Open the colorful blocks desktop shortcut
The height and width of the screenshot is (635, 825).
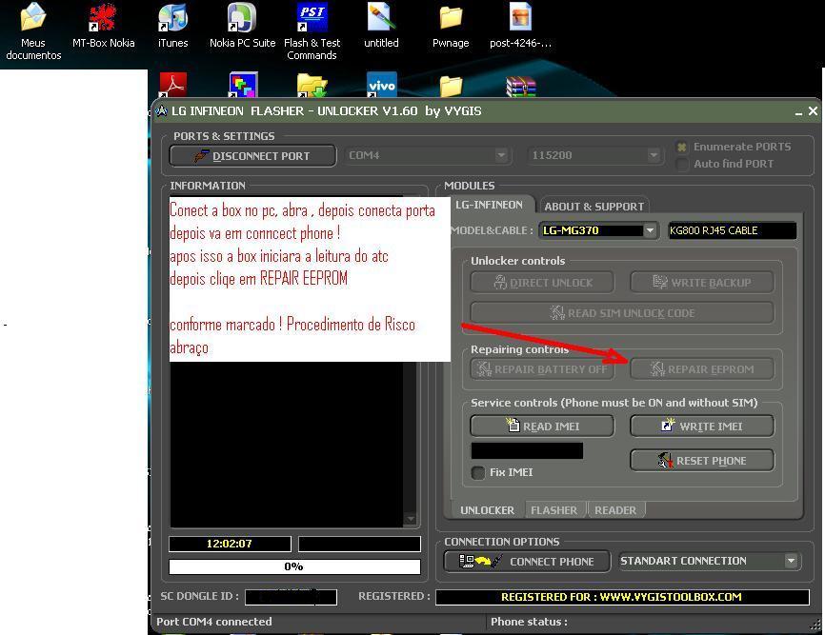tap(243, 85)
